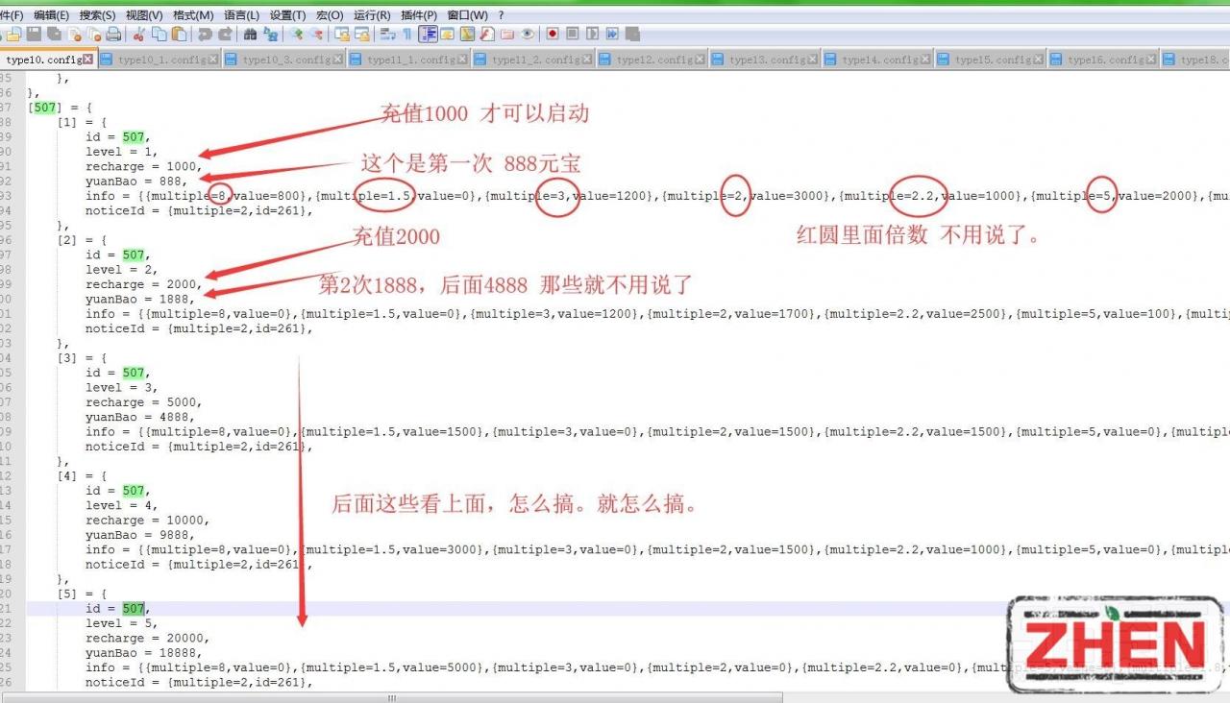The image size is (1230, 703).
Task: Close the type14.config tab
Action: (924, 60)
